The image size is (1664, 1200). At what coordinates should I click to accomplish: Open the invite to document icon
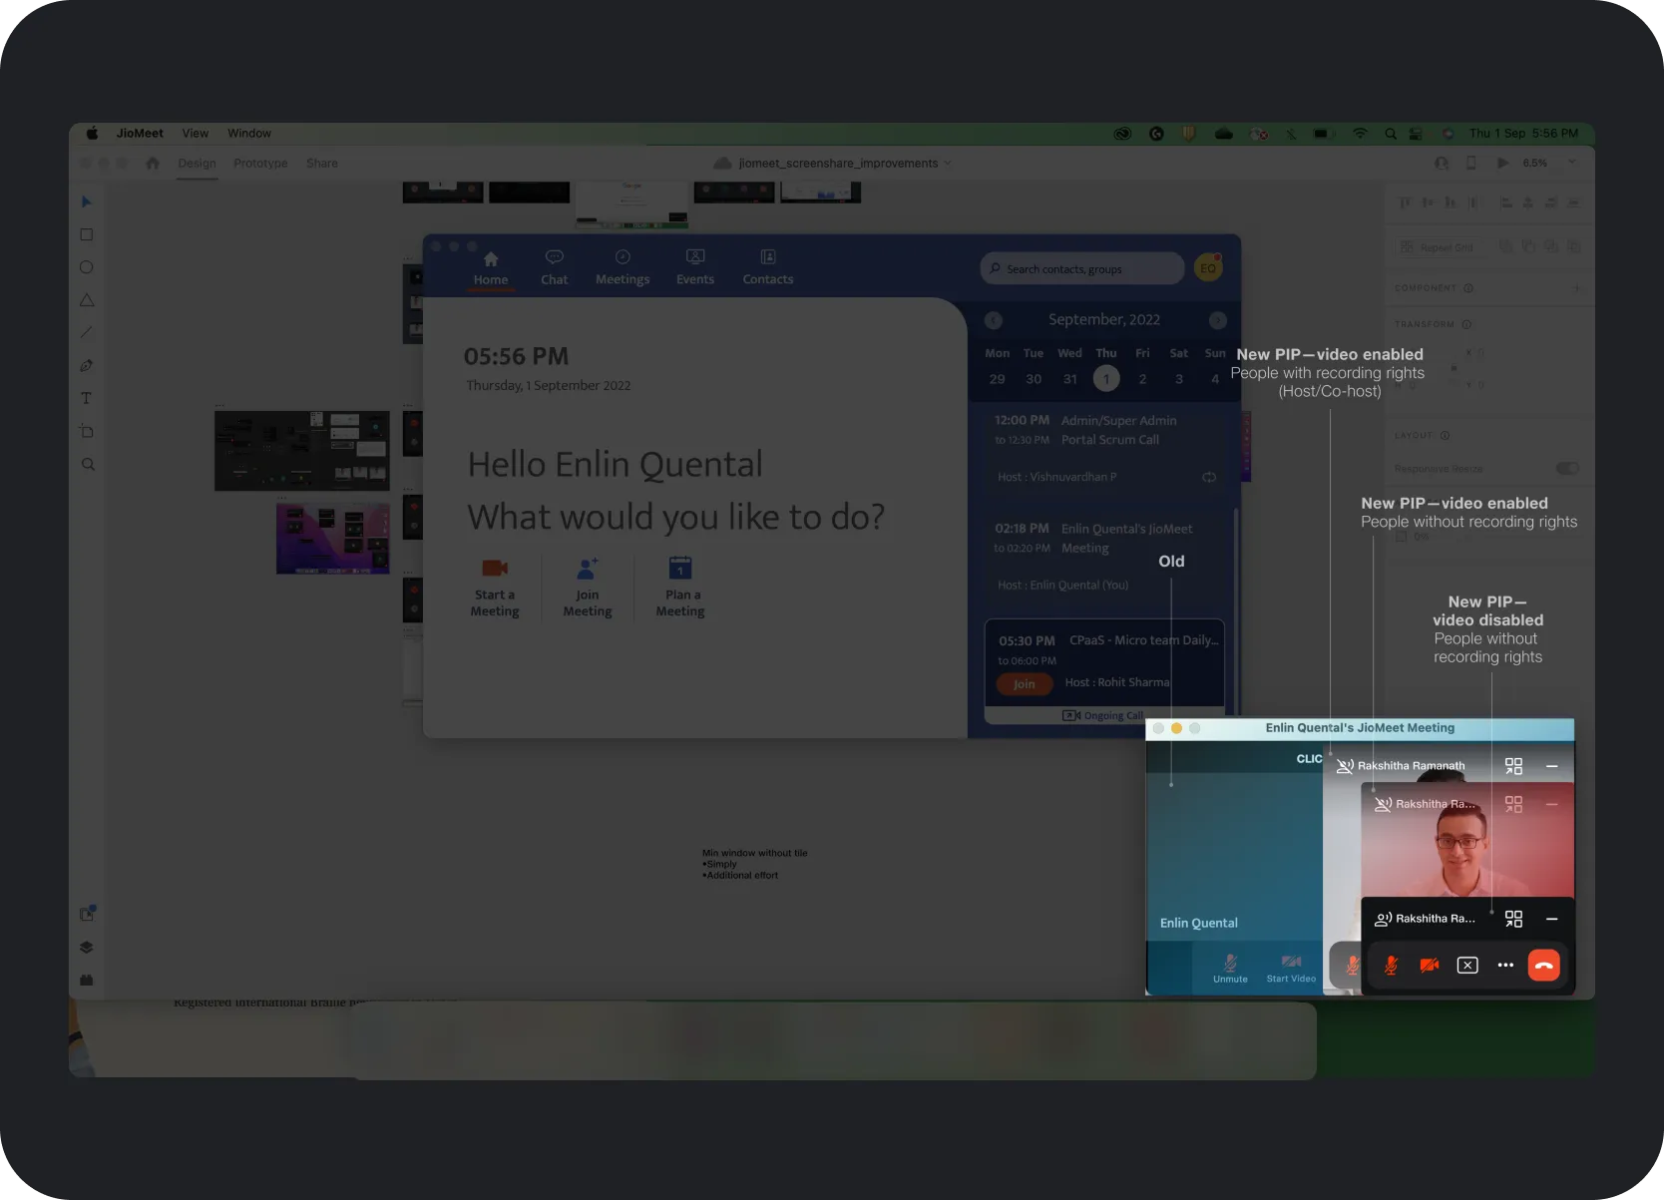tap(1441, 163)
